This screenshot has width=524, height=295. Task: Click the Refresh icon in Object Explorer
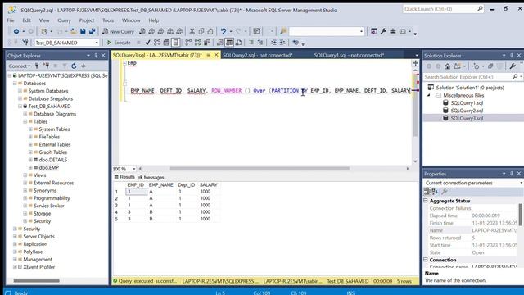click(74, 66)
